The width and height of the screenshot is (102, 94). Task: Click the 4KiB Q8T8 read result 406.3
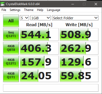pyautogui.click(x=39, y=48)
